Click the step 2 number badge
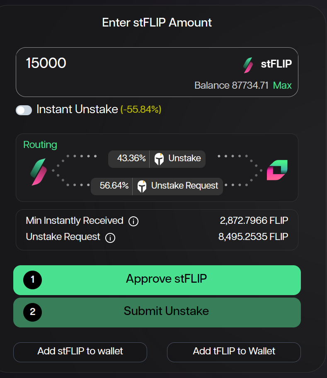327x378 pixels. (33, 312)
